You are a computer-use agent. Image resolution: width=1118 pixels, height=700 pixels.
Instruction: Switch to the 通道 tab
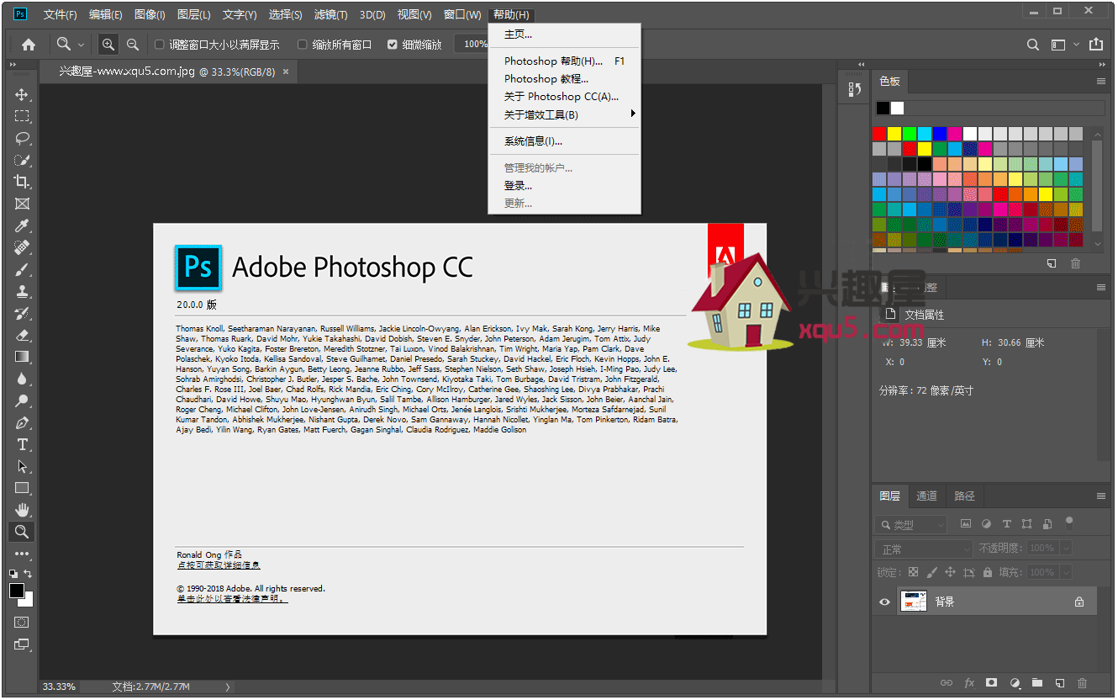tap(926, 496)
